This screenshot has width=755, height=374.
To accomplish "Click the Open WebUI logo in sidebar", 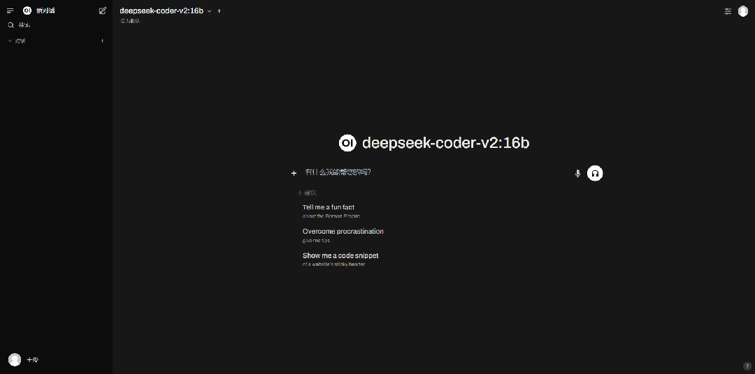I will 27,10.
